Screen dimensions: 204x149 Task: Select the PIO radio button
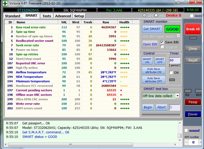click(156, 15)
